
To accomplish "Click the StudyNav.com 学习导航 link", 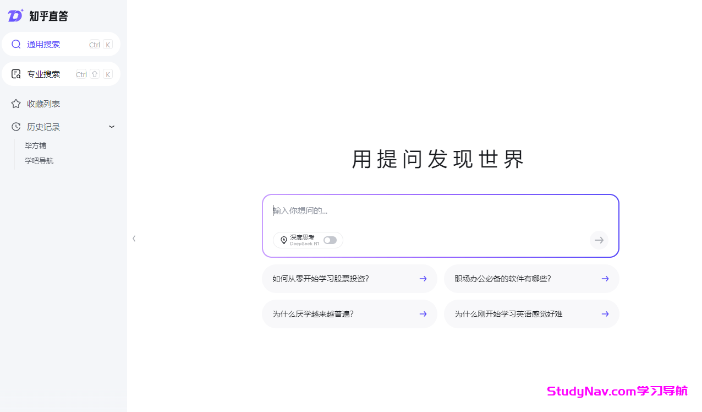I will [x=617, y=391].
